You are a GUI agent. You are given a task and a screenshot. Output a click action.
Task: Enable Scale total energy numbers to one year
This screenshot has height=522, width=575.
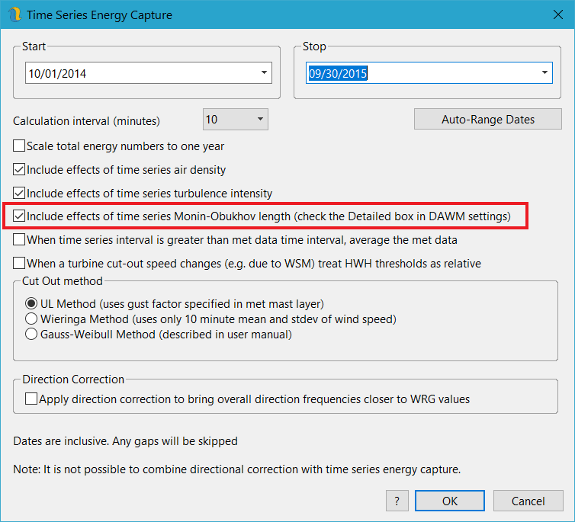pyautogui.click(x=19, y=146)
